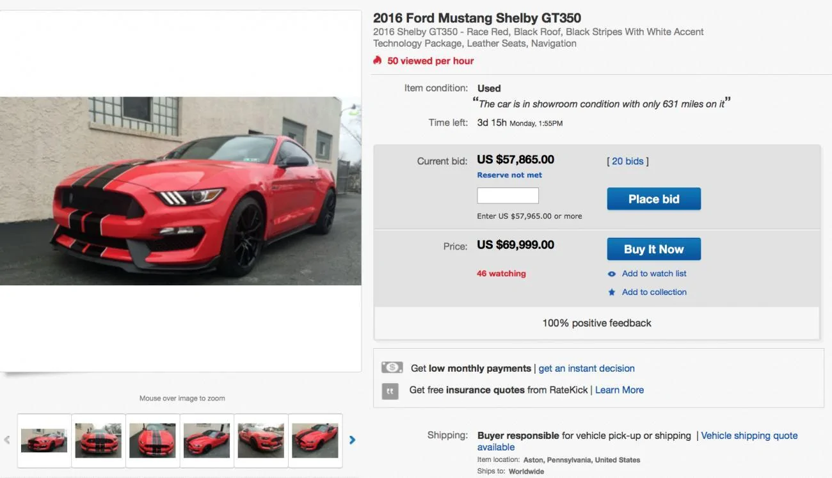Viewport: 832px width, 478px height.
Task: Open the 20 bids link
Action: (x=627, y=161)
